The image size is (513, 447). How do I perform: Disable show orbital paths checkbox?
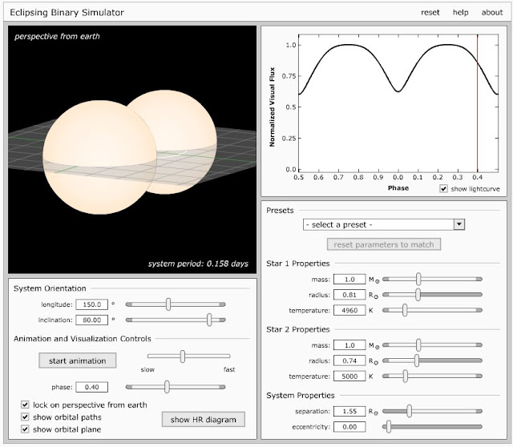pyautogui.click(x=25, y=417)
